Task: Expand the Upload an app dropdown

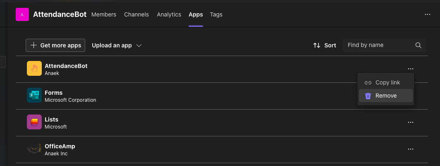Action: 117,45
